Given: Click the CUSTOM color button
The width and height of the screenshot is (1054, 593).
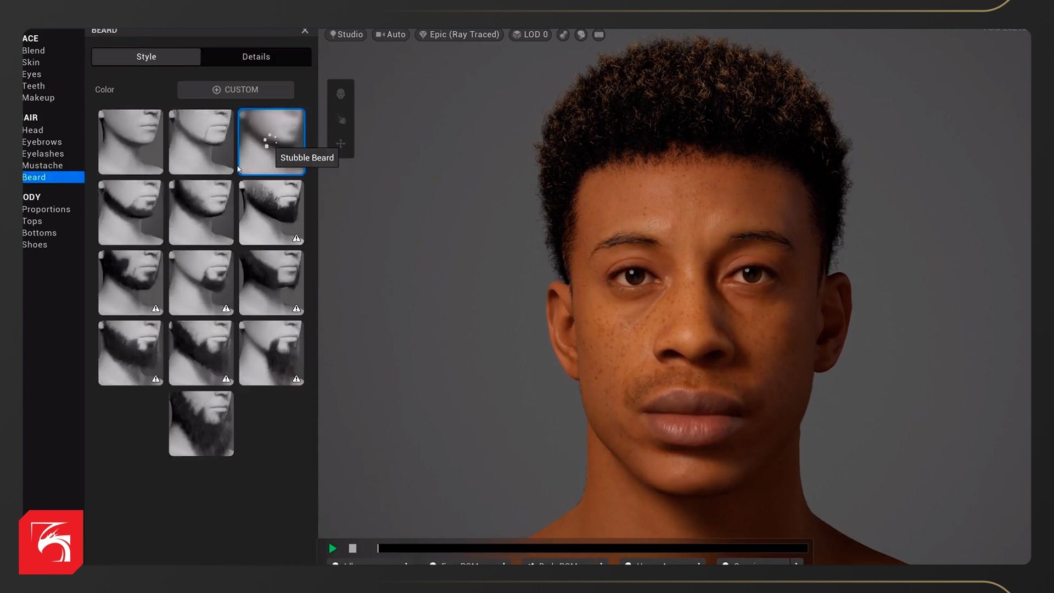Looking at the screenshot, I should [236, 89].
